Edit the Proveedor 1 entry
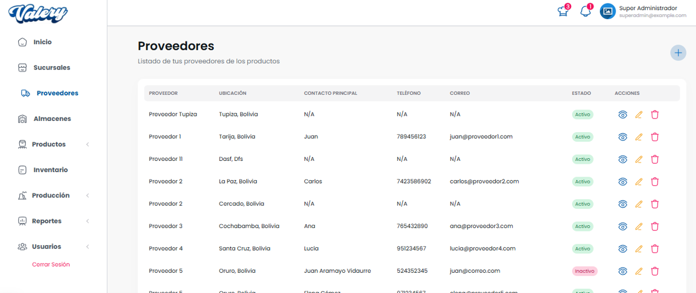This screenshot has height=293, width=696. pos(639,137)
